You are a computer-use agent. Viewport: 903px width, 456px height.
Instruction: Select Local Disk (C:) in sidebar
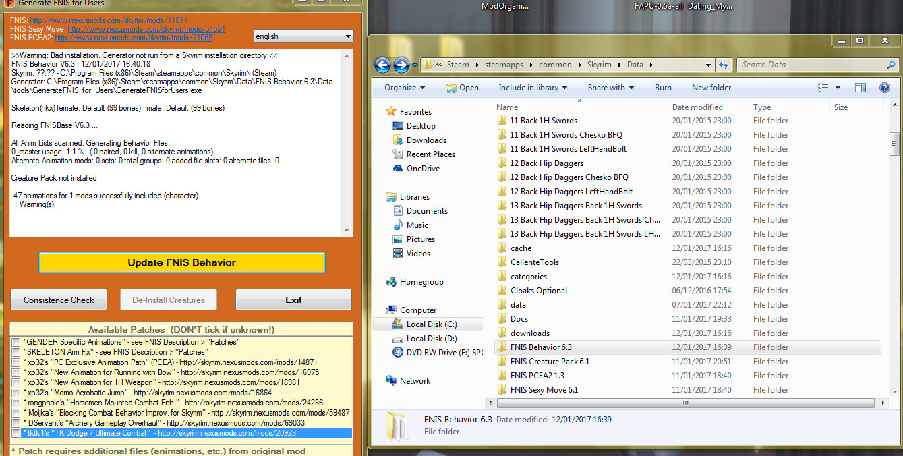tap(432, 324)
